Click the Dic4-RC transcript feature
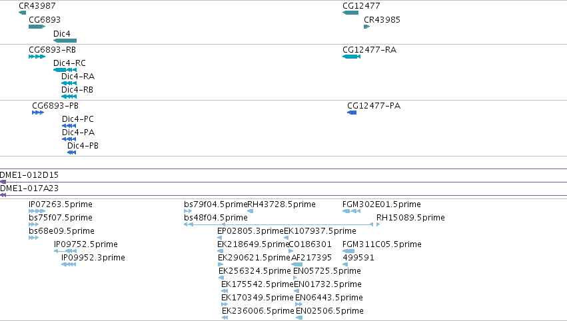 65,70
